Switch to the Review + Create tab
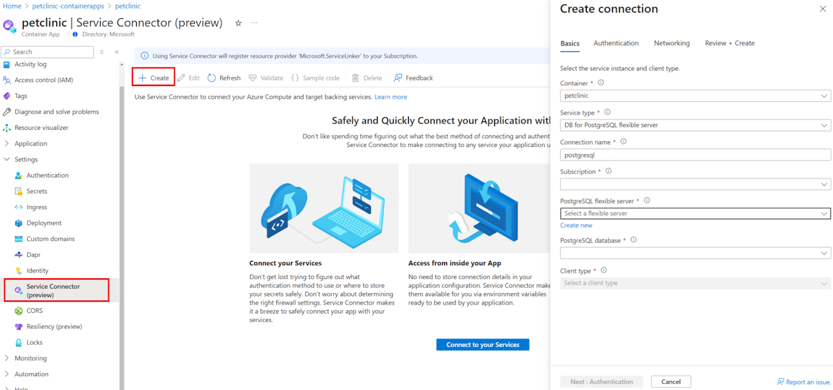The height and width of the screenshot is (390, 833). pyautogui.click(x=730, y=43)
